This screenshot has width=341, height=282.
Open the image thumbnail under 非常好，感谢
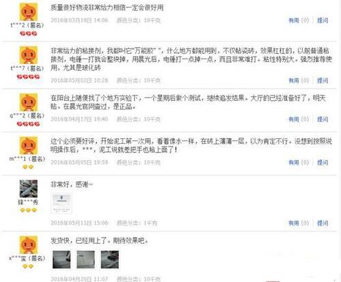pos(61,203)
